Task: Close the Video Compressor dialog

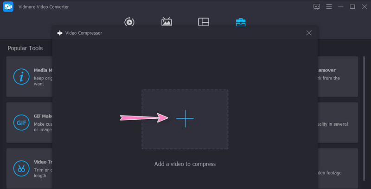Action: [309, 33]
